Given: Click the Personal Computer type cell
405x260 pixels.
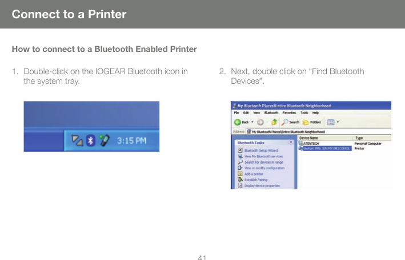Looking at the screenshot, I should [367, 144].
